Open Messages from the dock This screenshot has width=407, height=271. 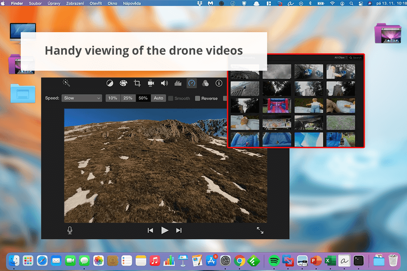click(x=84, y=261)
